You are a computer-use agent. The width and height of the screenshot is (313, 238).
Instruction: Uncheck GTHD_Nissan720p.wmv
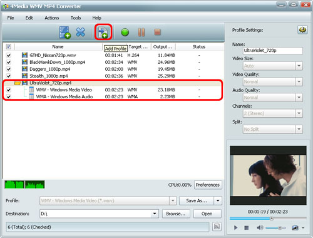9,55
